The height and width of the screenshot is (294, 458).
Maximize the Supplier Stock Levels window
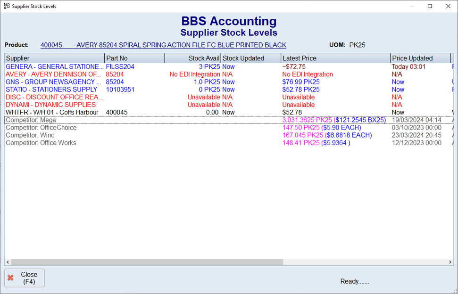(430, 6)
